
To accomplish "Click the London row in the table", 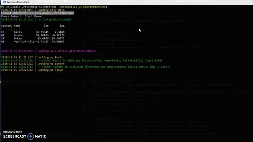I will (x=33, y=35).
